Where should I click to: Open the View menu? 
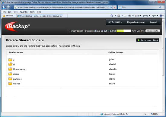[16, 12]
